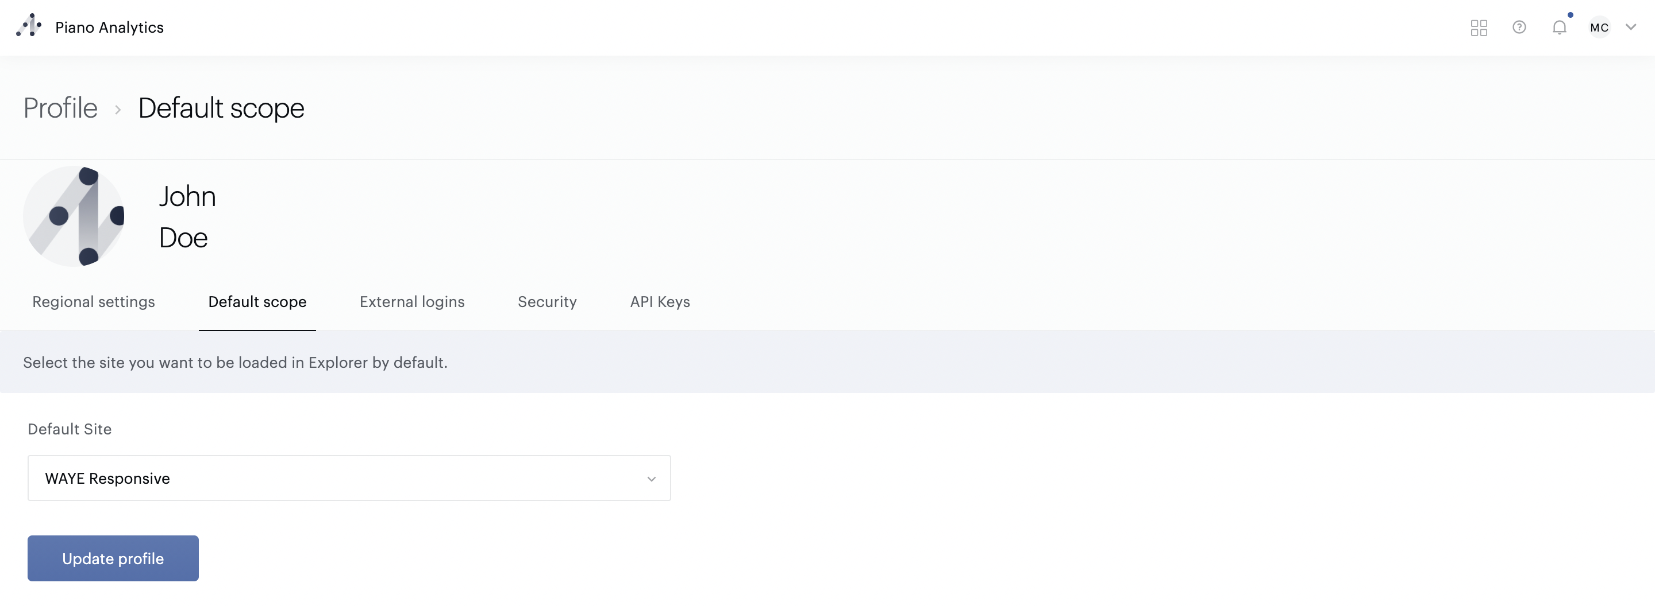Click John Doe's profile picture

point(74,217)
